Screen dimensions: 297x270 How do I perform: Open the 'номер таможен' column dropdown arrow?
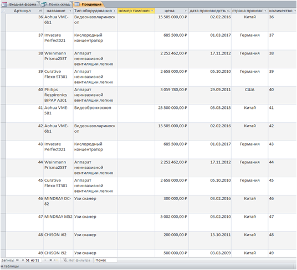[152, 11]
